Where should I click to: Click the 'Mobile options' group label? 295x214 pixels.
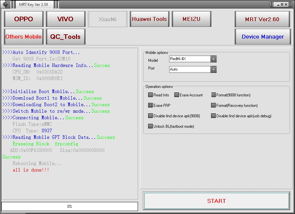157,53
